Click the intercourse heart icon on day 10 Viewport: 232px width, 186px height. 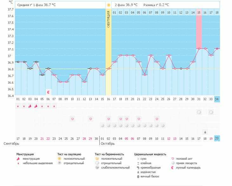pyautogui.click(x=72, y=119)
